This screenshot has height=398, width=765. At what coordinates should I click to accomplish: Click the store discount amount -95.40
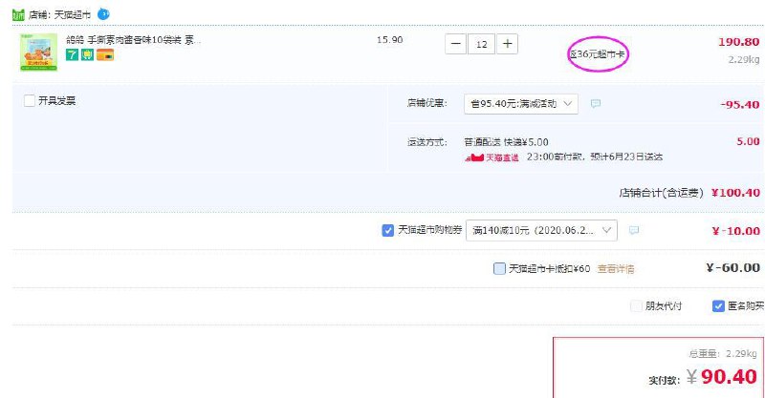click(x=739, y=105)
